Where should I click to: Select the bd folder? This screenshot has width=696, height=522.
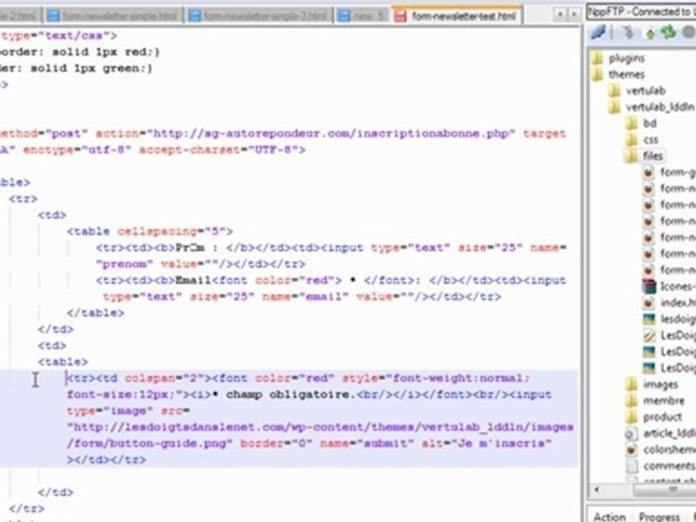click(650, 123)
